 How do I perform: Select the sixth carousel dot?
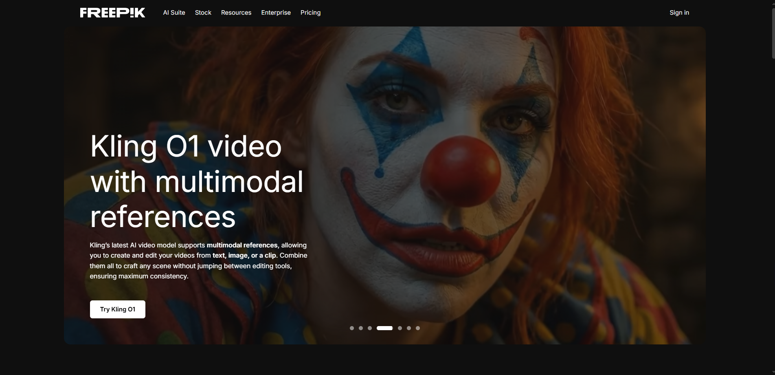tap(408, 328)
